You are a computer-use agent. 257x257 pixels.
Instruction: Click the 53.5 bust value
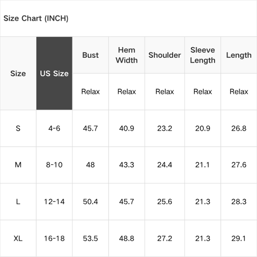click(x=91, y=239)
